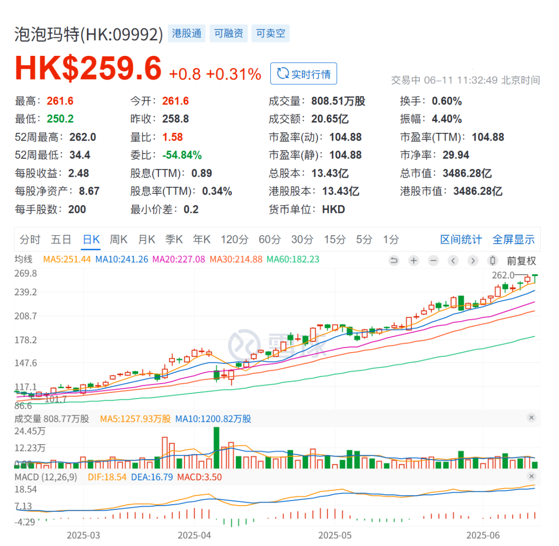559x546 pixels.
Task: Click 市净率 value 29.94
Action: (455, 155)
